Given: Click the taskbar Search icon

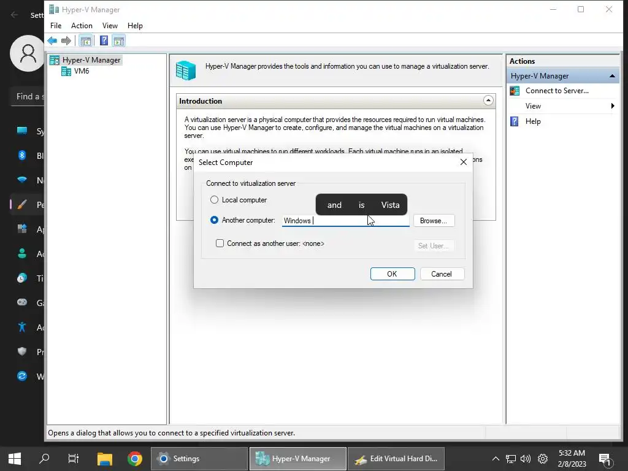Looking at the screenshot, I should (44, 459).
